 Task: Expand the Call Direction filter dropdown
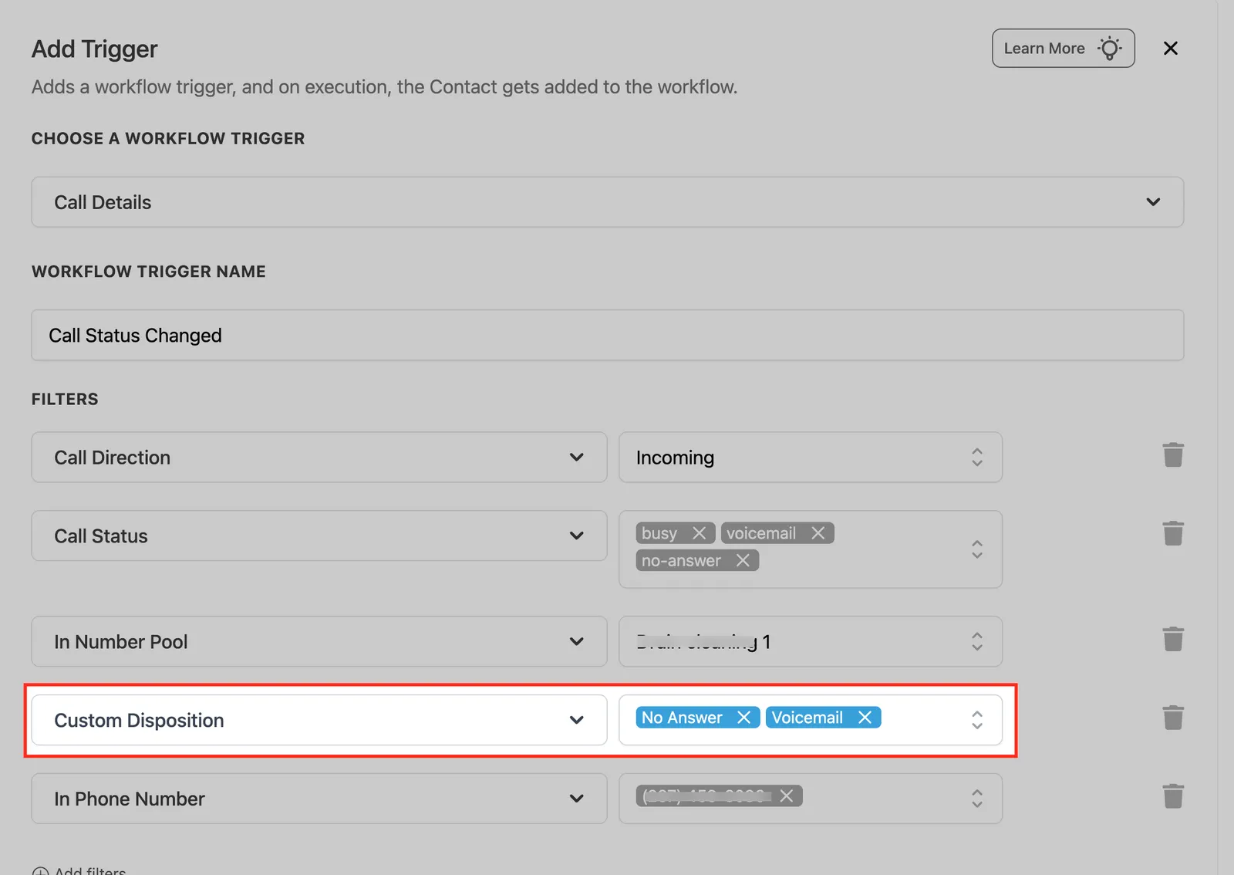[319, 458]
